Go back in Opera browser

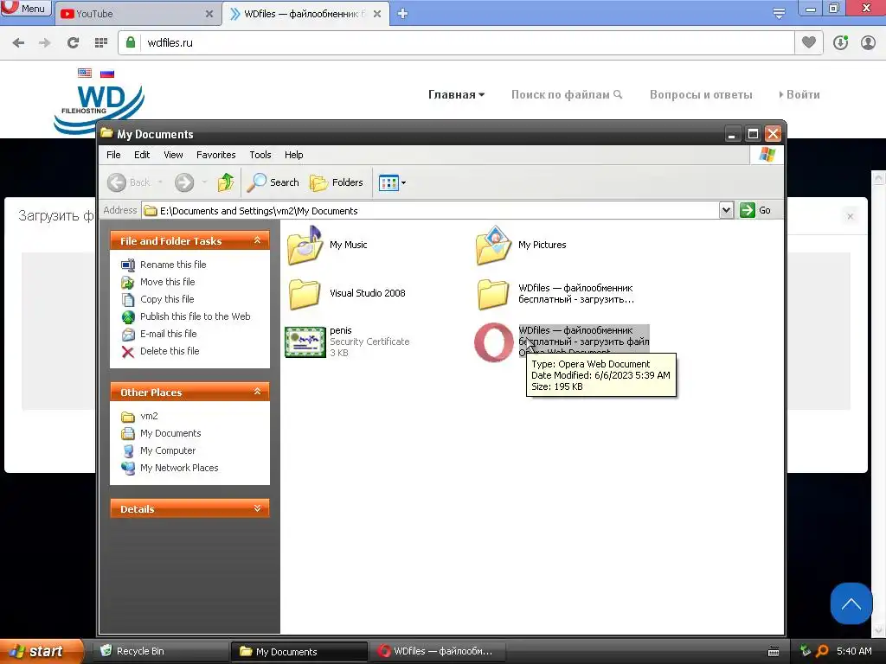pos(18,42)
